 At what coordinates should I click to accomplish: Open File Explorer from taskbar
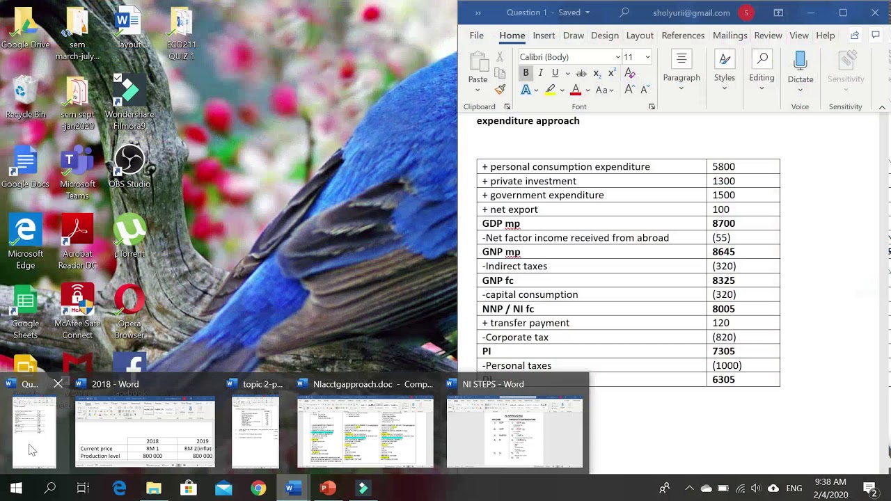pos(154,488)
